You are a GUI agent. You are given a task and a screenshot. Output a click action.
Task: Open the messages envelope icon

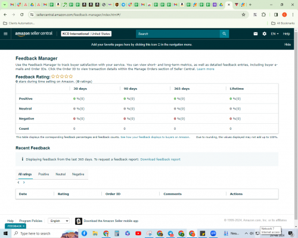[x=256, y=34]
